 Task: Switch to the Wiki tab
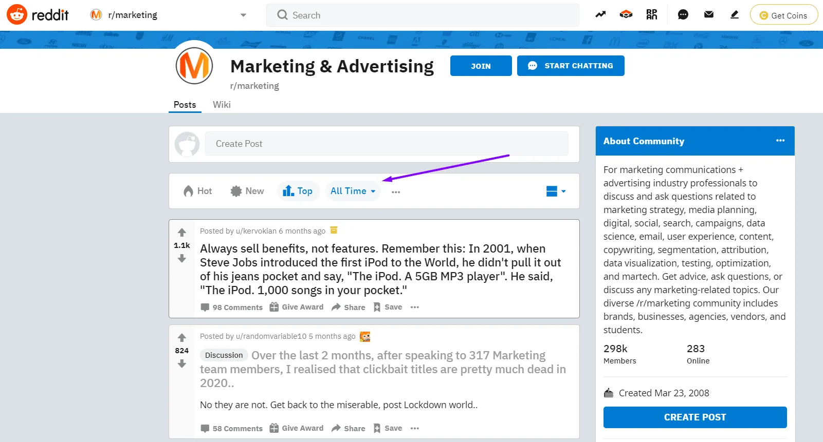[222, 105]
